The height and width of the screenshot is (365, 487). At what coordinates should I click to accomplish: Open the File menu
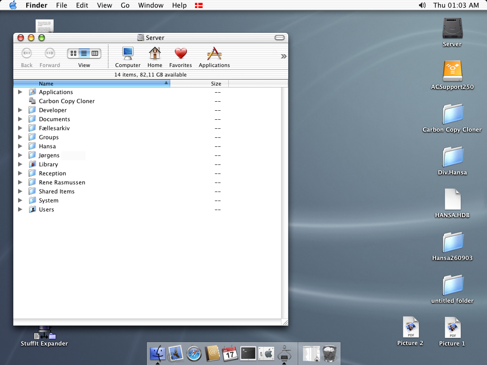pos(61,5)
